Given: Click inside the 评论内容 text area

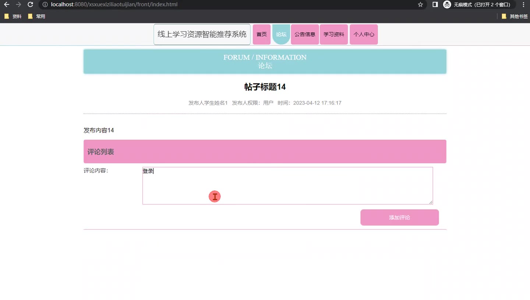Looking at the screenshot, I should point(287,186).
